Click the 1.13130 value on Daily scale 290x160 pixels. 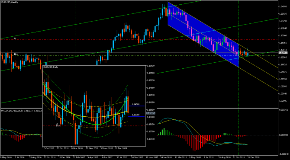click(150, 124)
